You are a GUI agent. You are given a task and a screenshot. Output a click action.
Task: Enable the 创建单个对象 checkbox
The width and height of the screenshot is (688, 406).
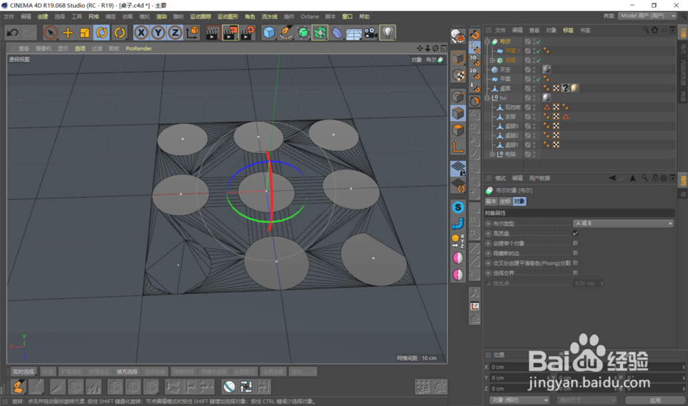[x=576, y=243]
